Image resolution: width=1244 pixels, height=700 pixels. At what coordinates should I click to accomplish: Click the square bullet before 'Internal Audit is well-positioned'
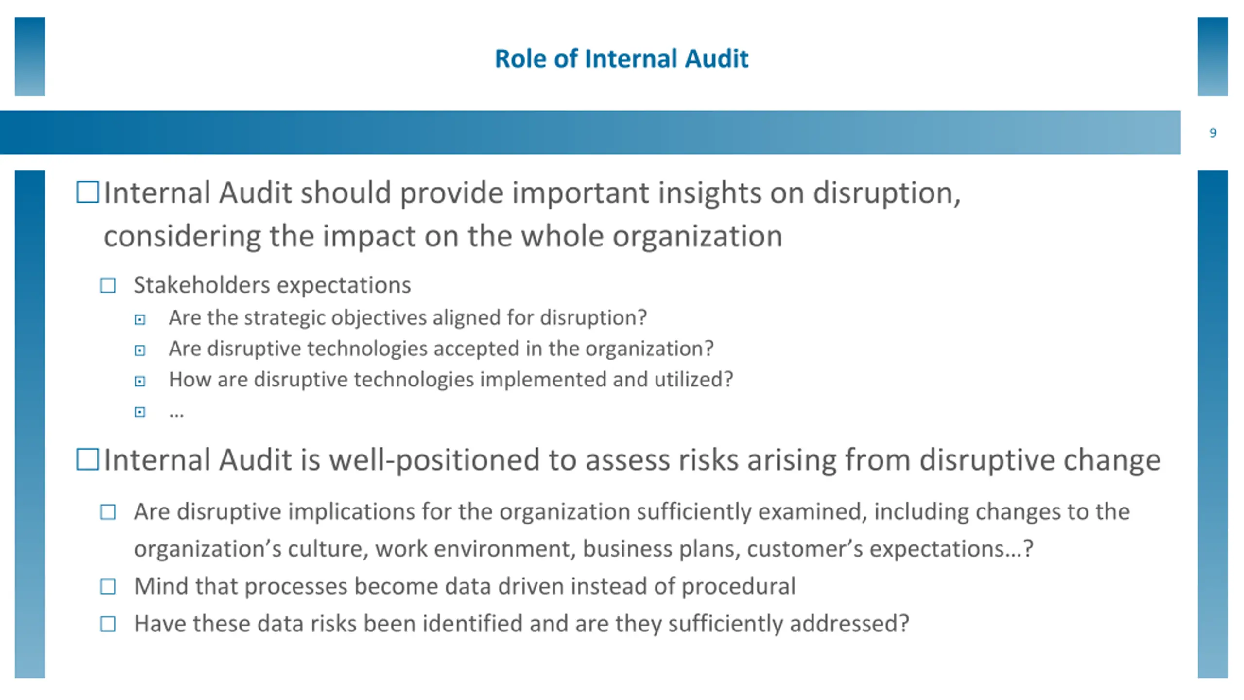[x=87, y=459]
